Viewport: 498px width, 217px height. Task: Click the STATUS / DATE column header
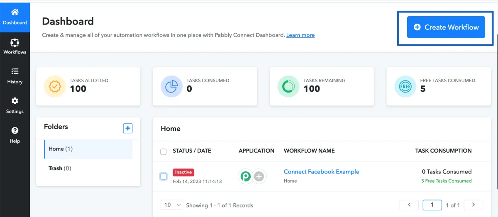point(192,151)
